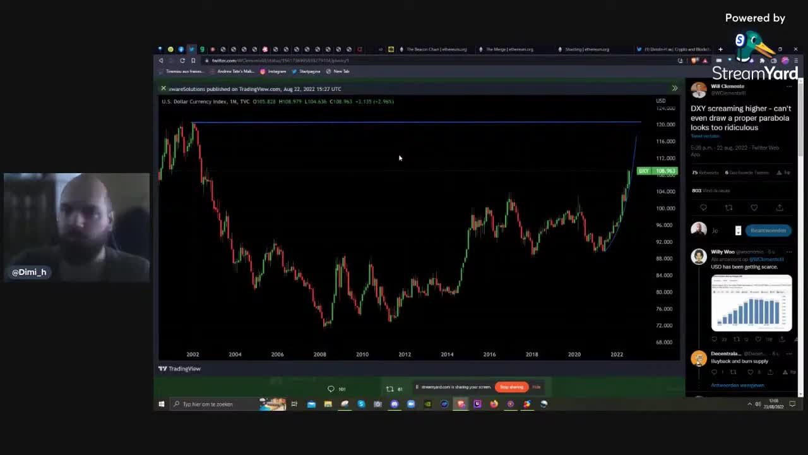Open more options on Will Clemente's tweet
808x455 pixels.
[x=789, y=87]
